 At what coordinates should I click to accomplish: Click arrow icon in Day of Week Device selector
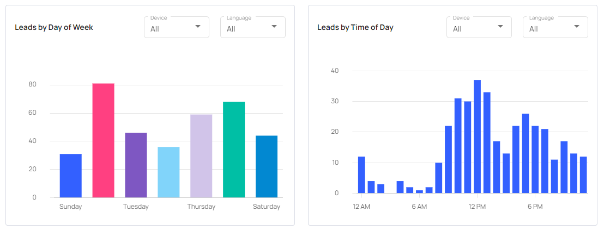click(198, 26)
